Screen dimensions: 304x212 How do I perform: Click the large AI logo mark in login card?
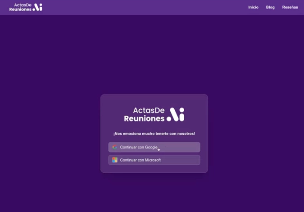[176, 114]
